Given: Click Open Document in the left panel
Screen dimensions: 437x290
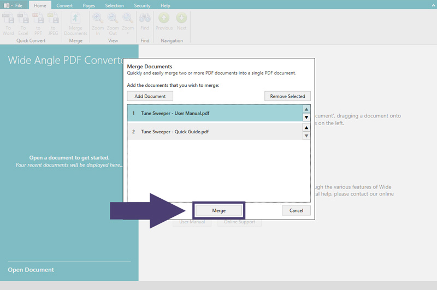Looking at the screenshot, I should pos(31,269).
